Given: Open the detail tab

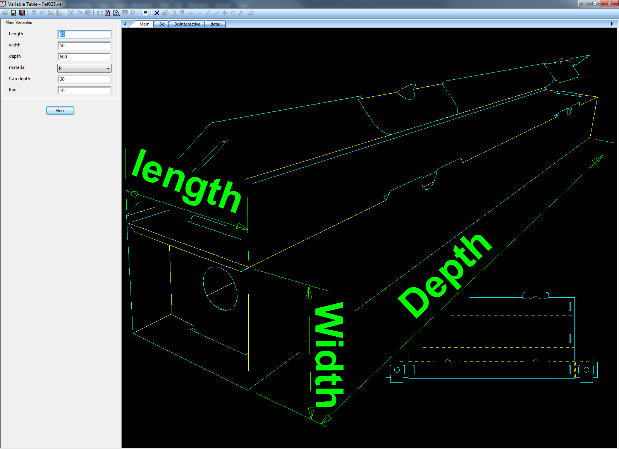Looking at the screenshot, I should (x=216, y=24).
